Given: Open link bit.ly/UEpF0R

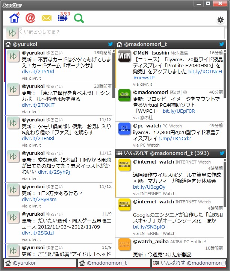Looking at the screenshot, I should pos(179,111).
